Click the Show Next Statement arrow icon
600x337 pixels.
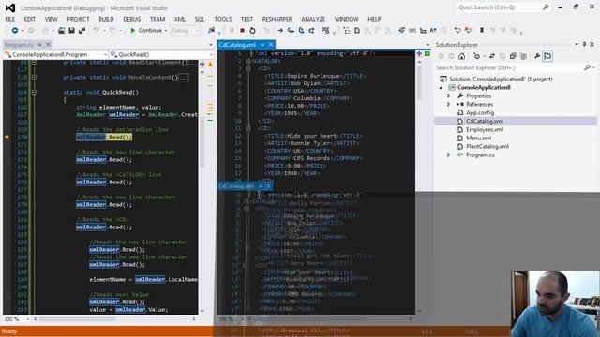click(x=280, y=31)
